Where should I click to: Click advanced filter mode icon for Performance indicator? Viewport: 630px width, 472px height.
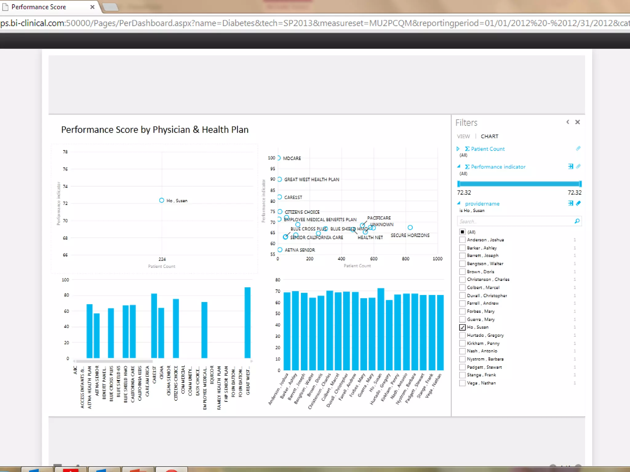[571, 167]
